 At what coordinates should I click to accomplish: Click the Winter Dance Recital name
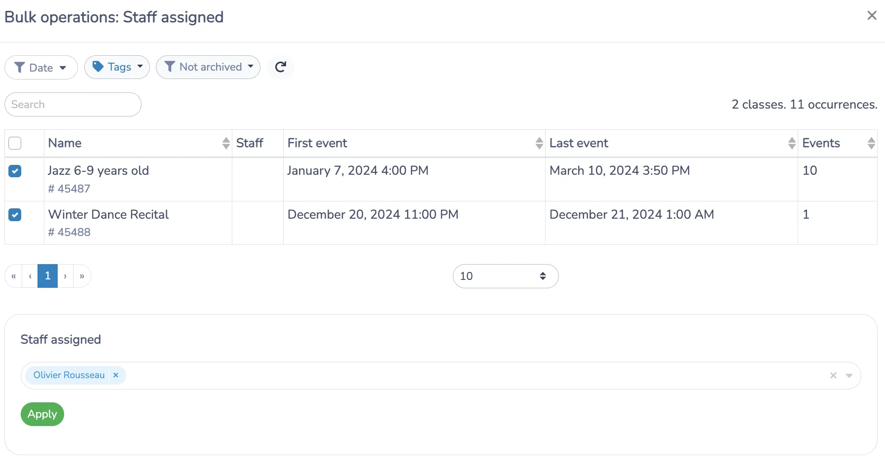[x=109, y=215]
